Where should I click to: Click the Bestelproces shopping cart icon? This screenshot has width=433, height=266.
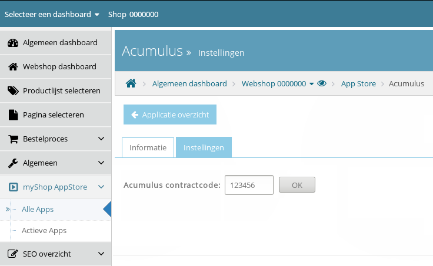click(13, 139)
